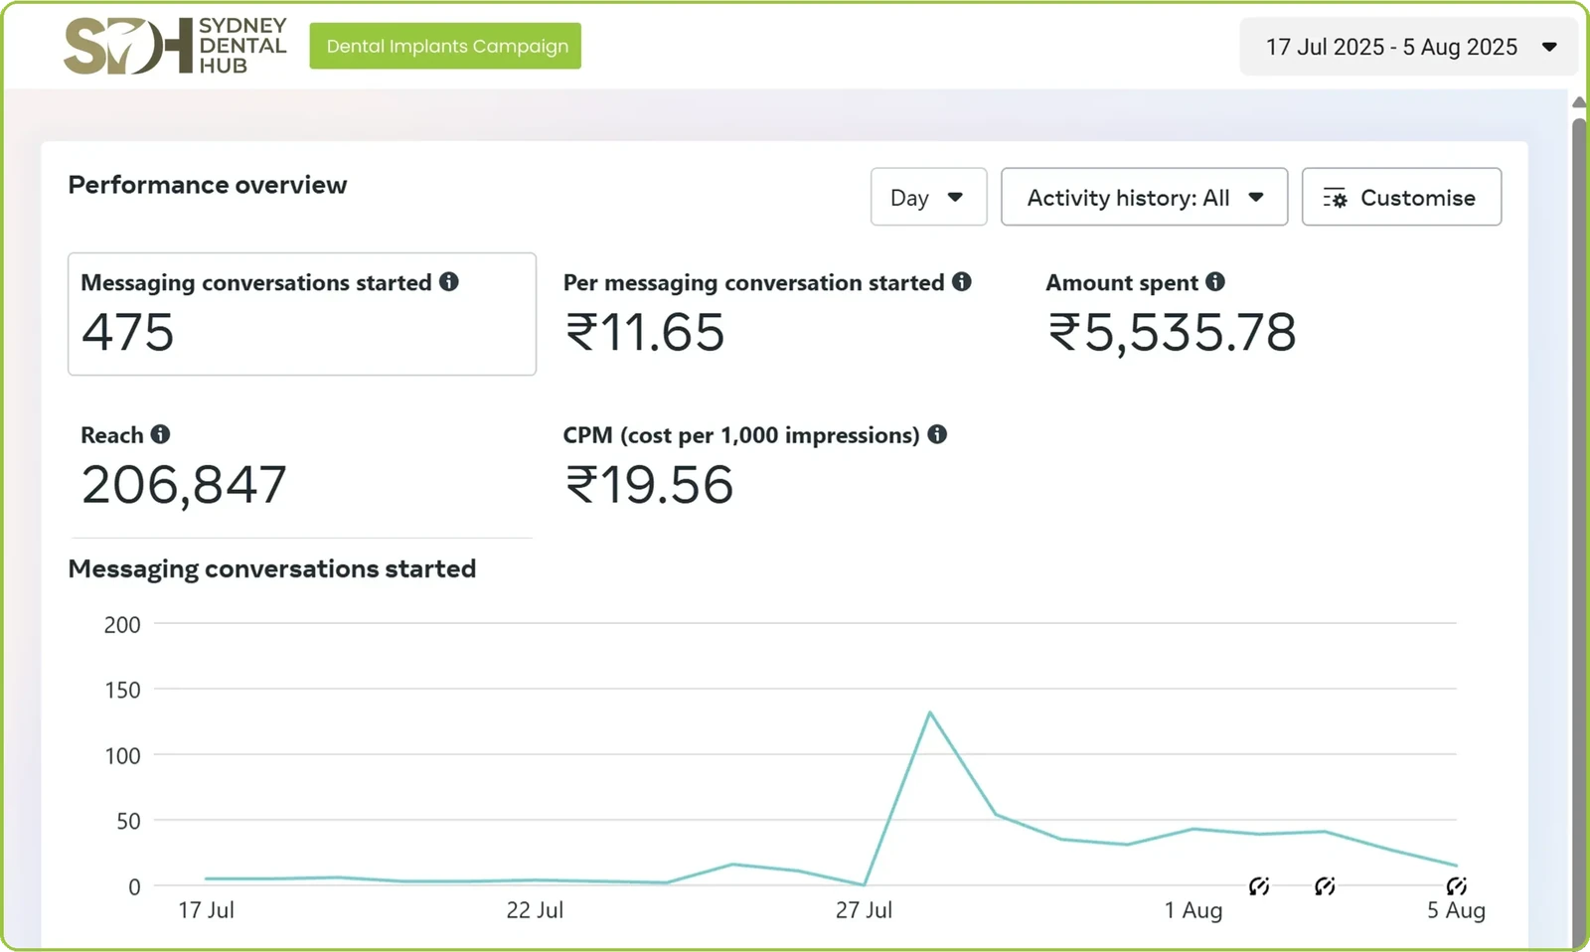Open the Activity history: All dropdown
Screen dimensions: 1590x952
[1144, 197]
